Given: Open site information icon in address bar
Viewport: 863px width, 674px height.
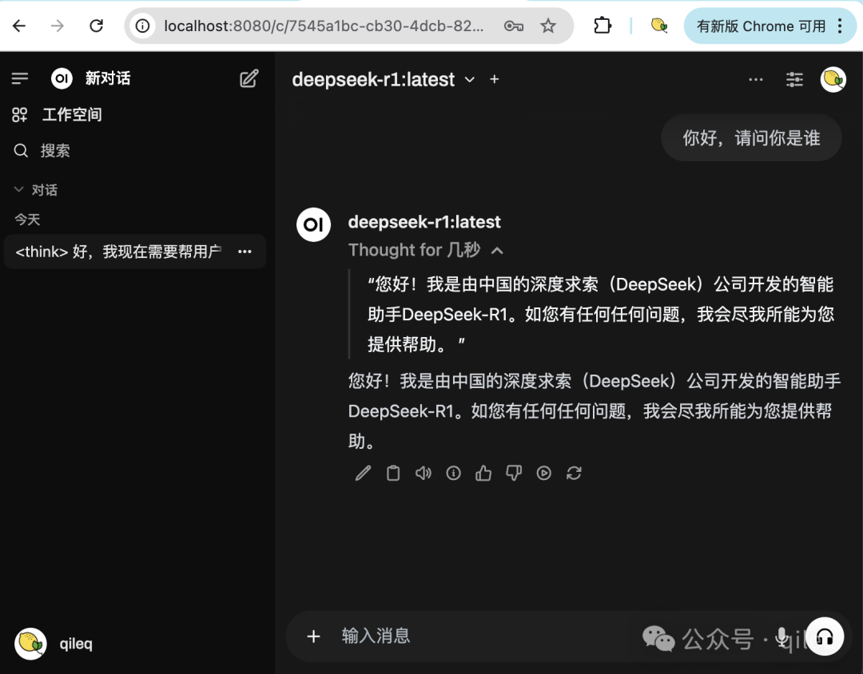Looking at the screenshot, I should point(142,26).
